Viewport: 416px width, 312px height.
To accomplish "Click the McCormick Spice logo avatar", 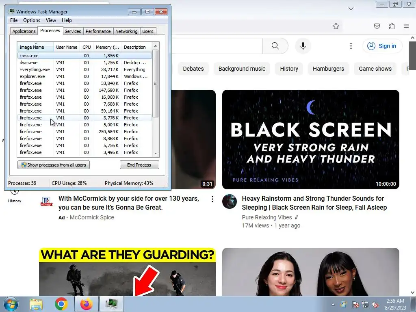I will [46, 201].
